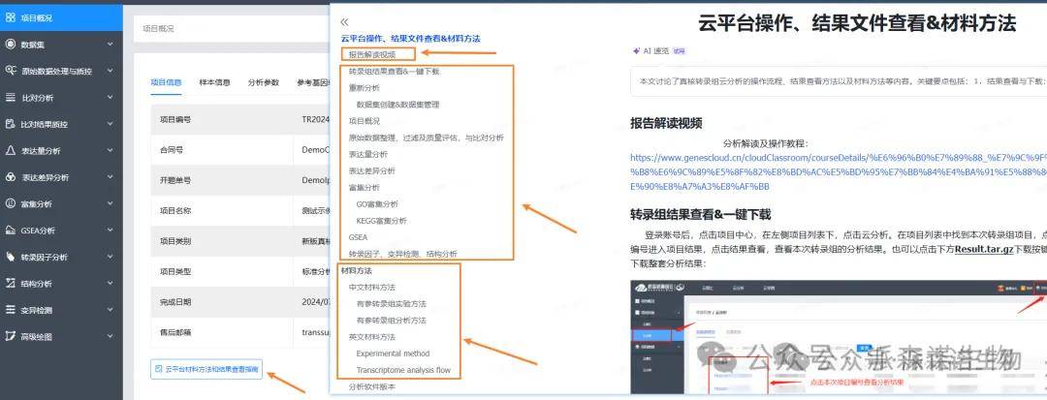The width and height of the screenshot is (1047, 400).
Task: Open the genescloud course details hyperlink
Action: click(834, 171)
